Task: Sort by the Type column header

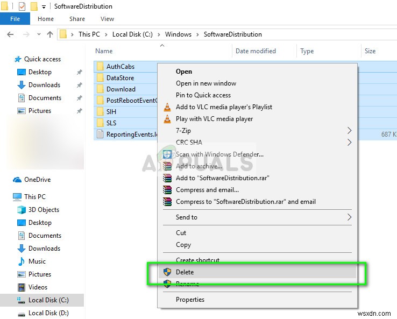Action: (x=307, y=51)
